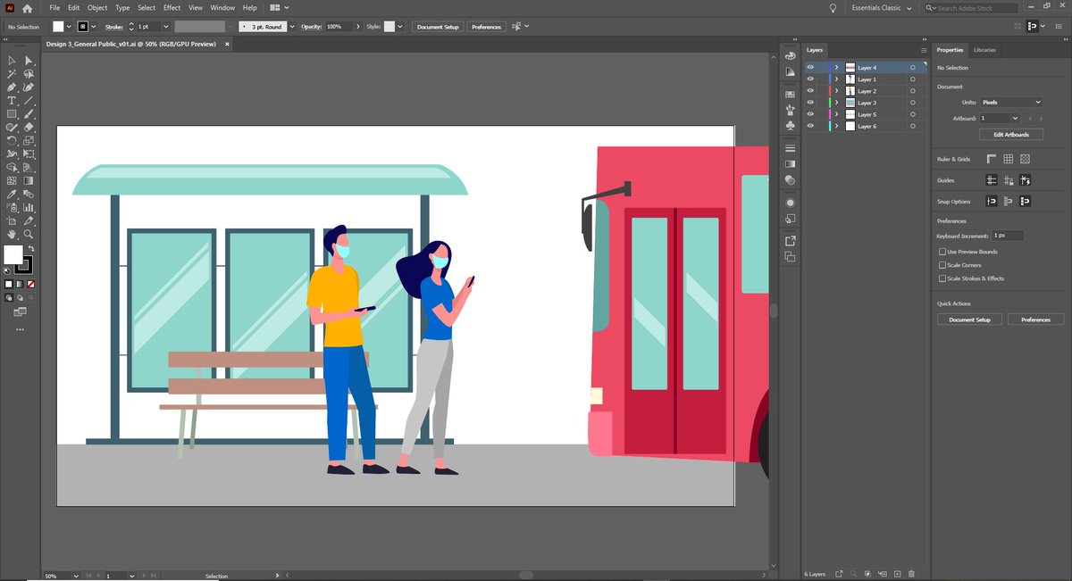
Task: Hide Layer 1 with eye icon
Action: click(x=810, y=79)
